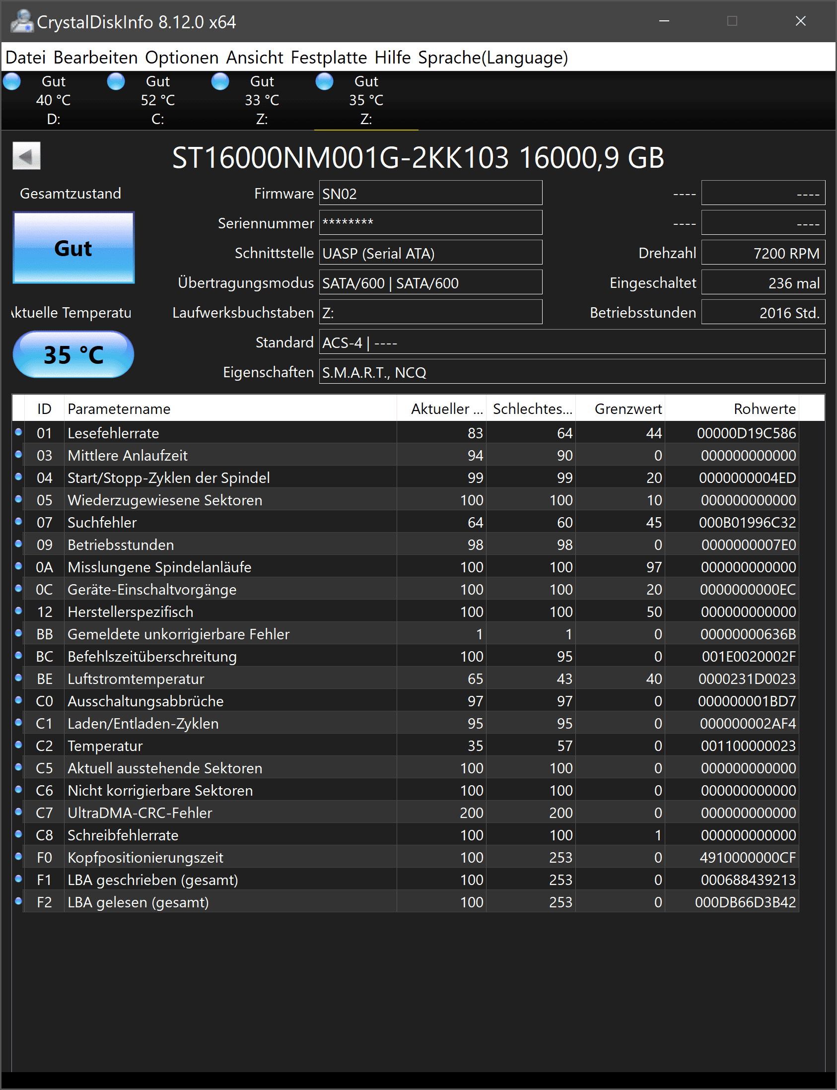Select the UltraDMA-CRC-Fehler row
The height and width of the screenshot is (1090, 837).
click(x=406, y=813)
